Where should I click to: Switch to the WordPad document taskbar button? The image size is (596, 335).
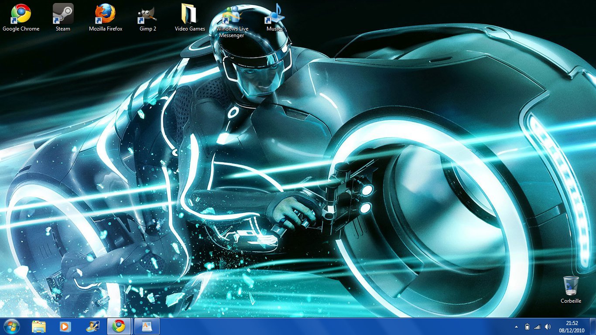tap(147, 326)
